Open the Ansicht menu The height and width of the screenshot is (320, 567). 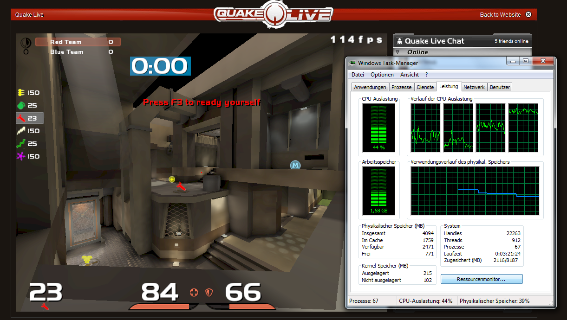tap(410, 74)
